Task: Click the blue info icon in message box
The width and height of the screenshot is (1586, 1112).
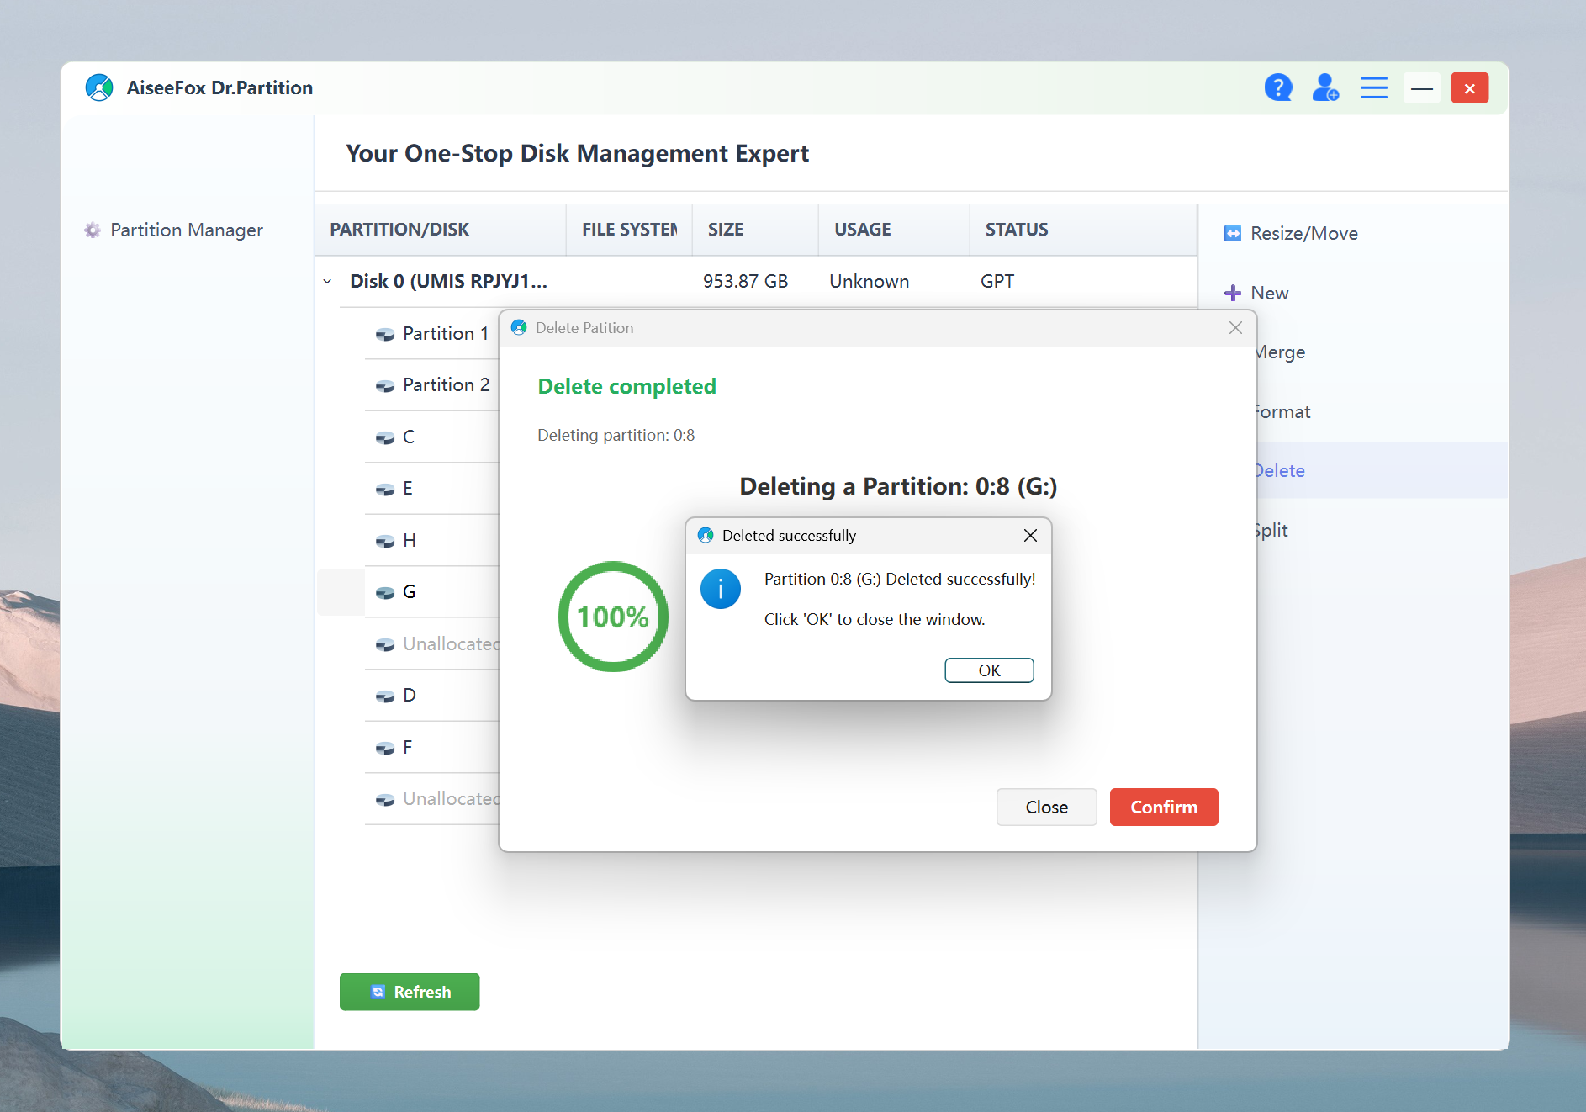Action: tap(721, 589)
